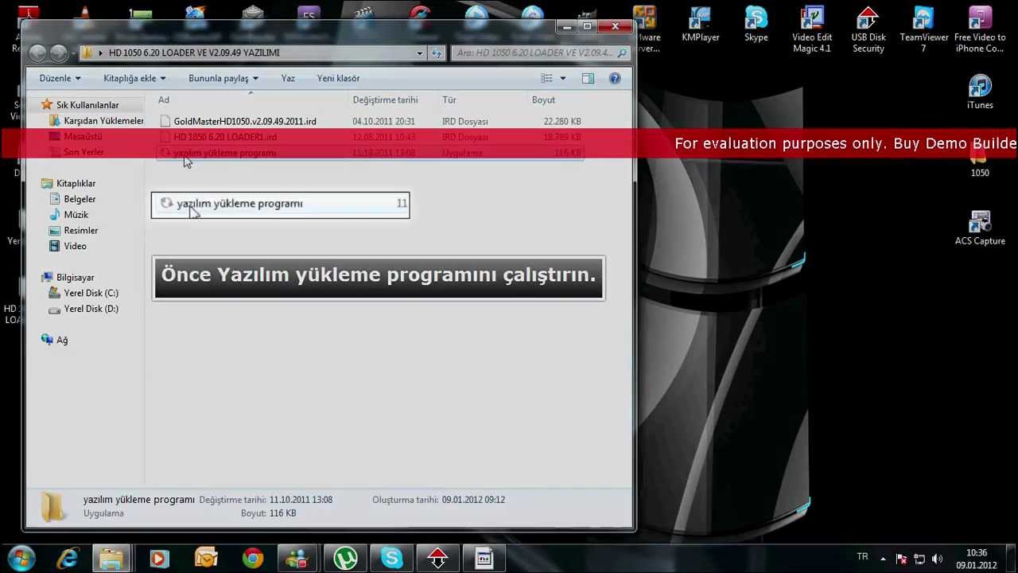Open Internet Explorer from taskbar
1018x573 pixels.
pyautogui.click(x=67, y=559)
